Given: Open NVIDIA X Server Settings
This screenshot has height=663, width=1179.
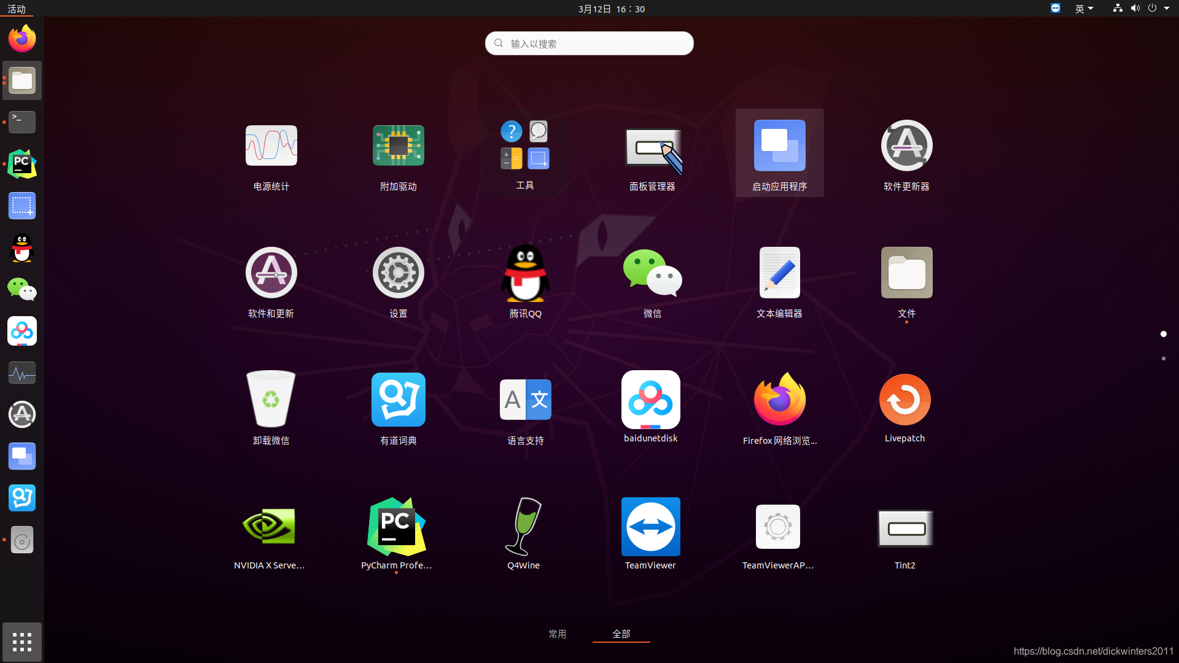Looking at the screenshot, I should [x=269, y=526].
